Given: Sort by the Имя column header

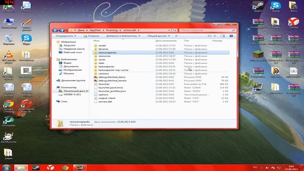Looking at the screenshot, I should coord(96,41).
